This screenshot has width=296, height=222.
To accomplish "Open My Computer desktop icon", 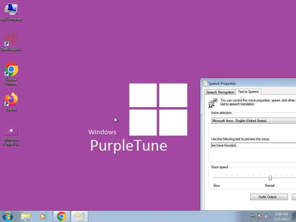I will [x=11, y=12].
